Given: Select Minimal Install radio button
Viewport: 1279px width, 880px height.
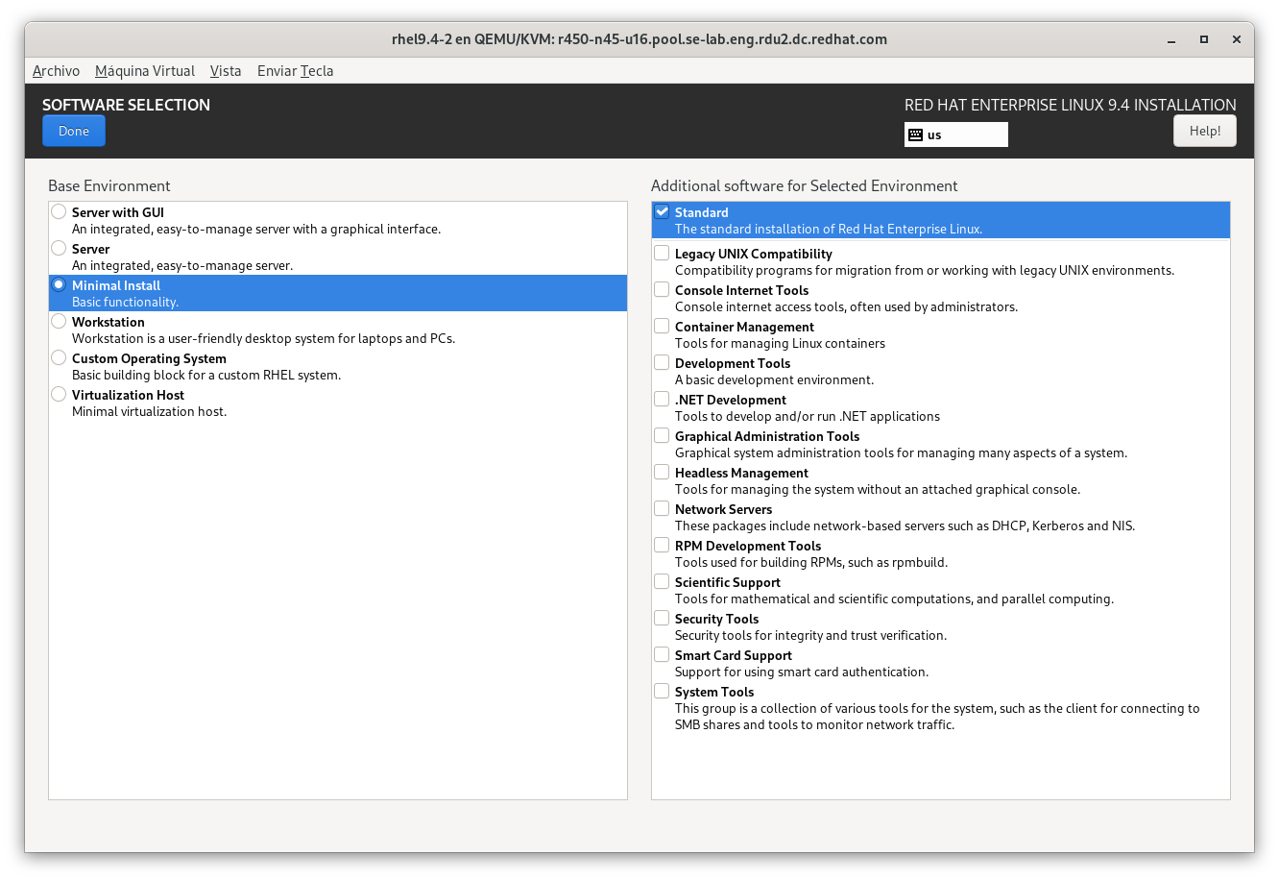Looking at the screenshot, I should coord(59,284).
